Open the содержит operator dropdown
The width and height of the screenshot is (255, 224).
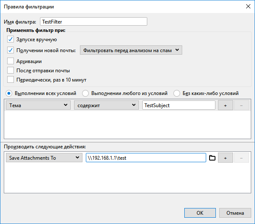(x=106, y=105)
